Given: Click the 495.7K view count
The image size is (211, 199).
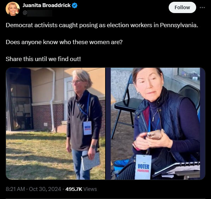Looking at the screenshot, I should (x=74, y=189).
